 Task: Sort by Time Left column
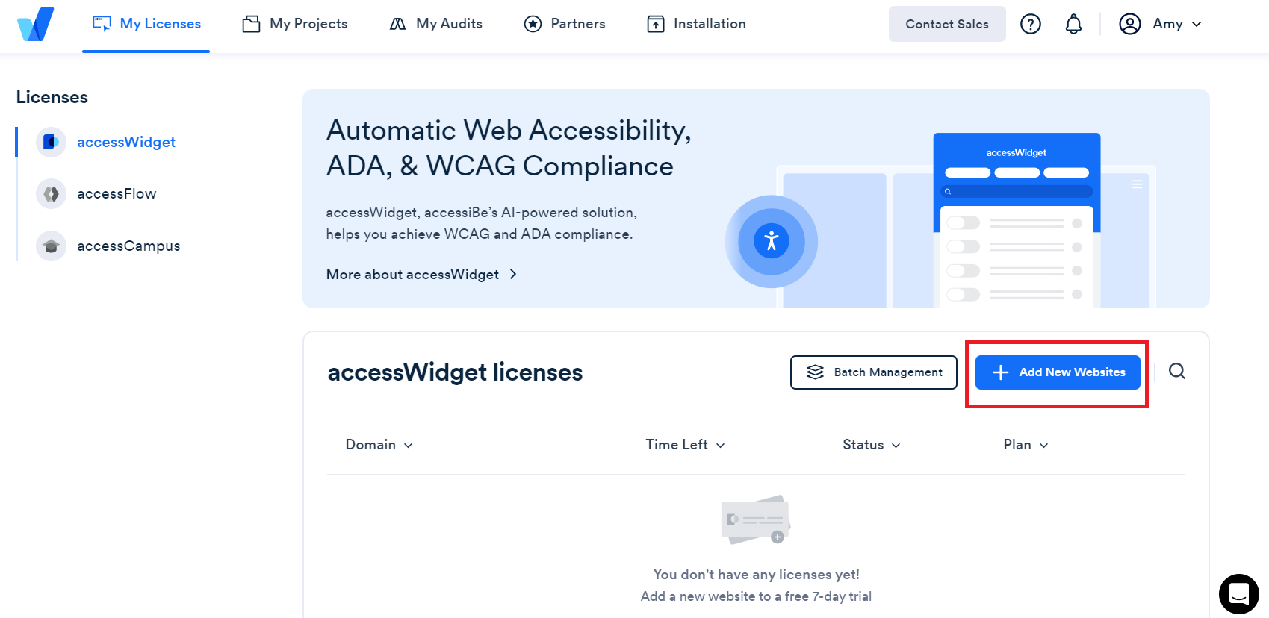pyautogui.click(x=685, y=445)
